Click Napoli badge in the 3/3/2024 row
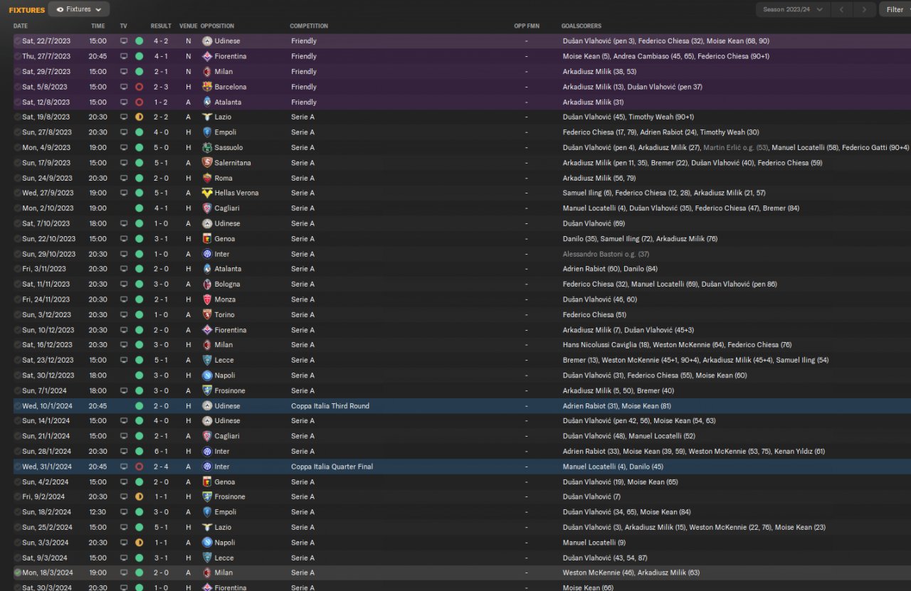This screenshot has width=911, height=591. click(207, 543)
